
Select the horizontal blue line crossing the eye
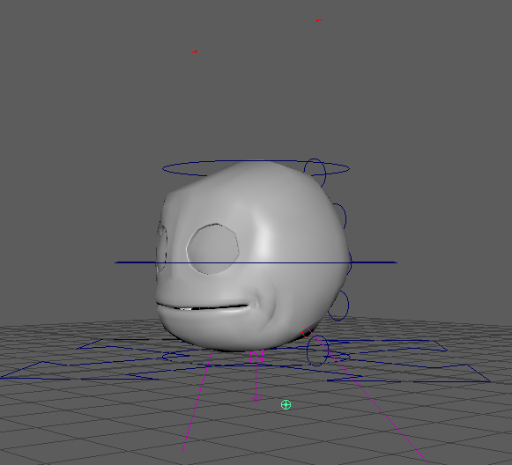coord(256,262)
